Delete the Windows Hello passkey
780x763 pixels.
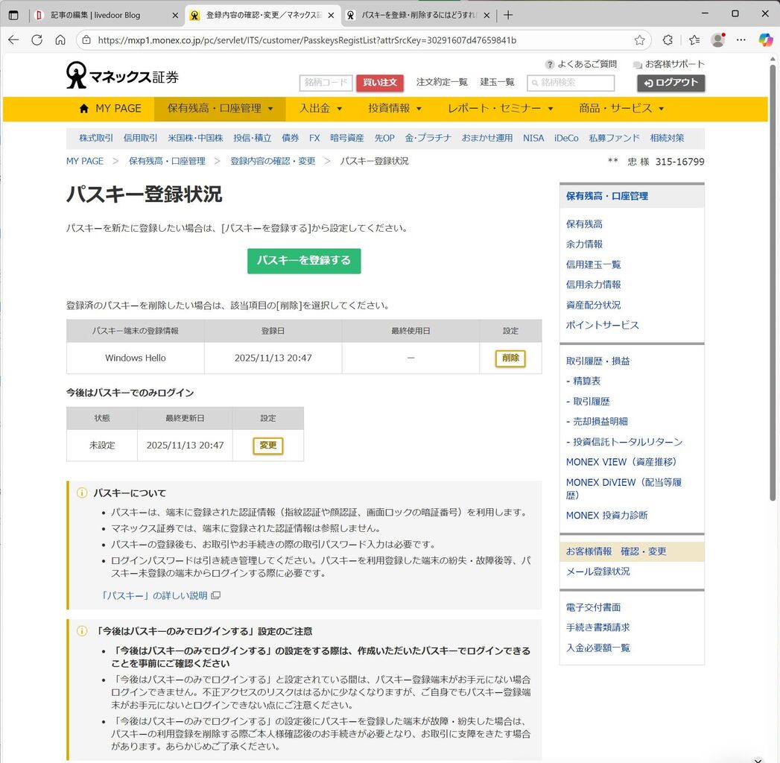(x=510, y=358)
